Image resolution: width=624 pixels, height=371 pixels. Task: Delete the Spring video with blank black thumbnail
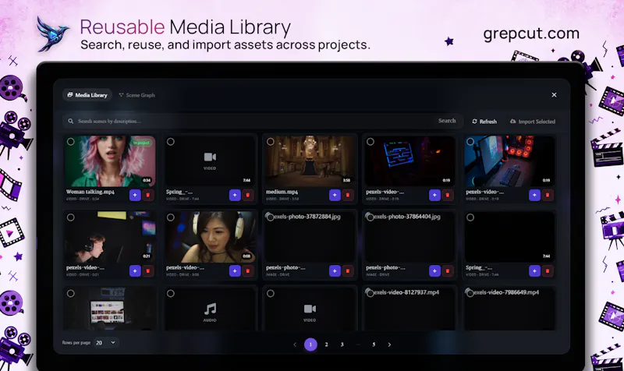tap(548, 270)
